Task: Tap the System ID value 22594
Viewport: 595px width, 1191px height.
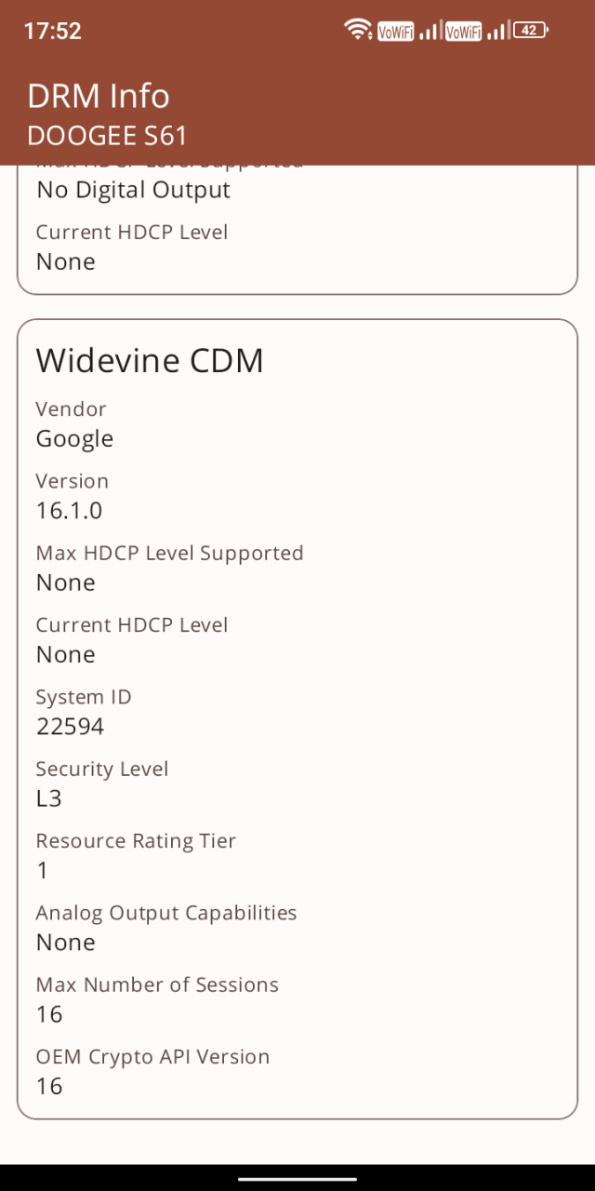Action: [70, 726]
